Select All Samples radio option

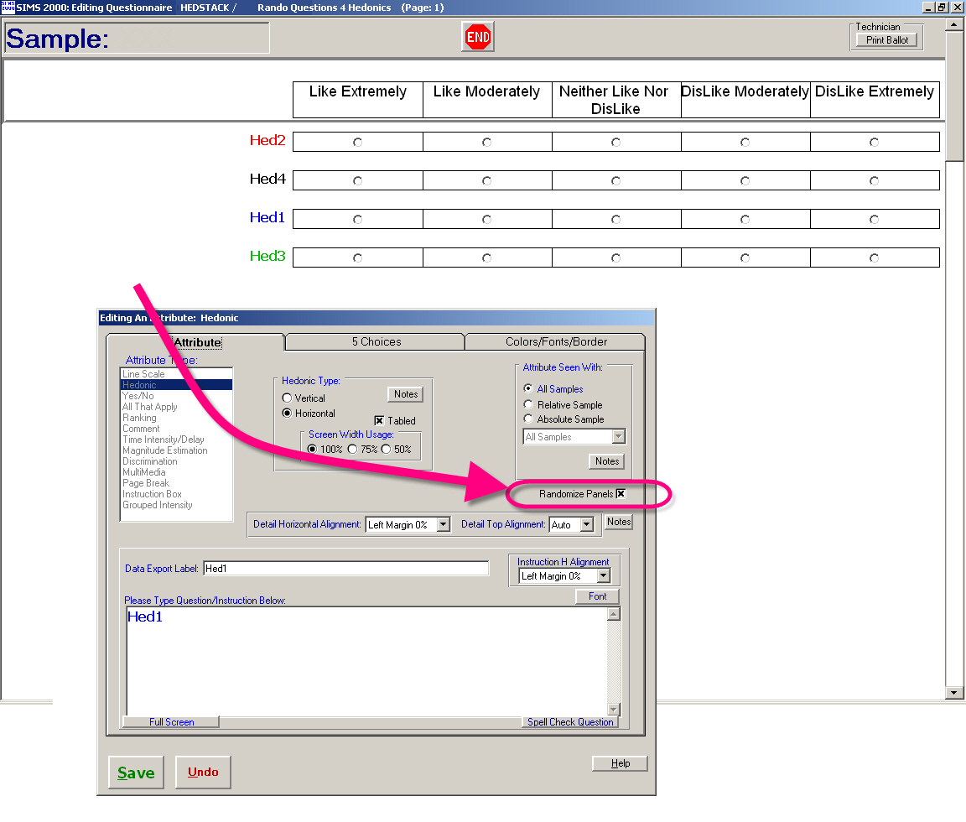click(x=528, y=388)
